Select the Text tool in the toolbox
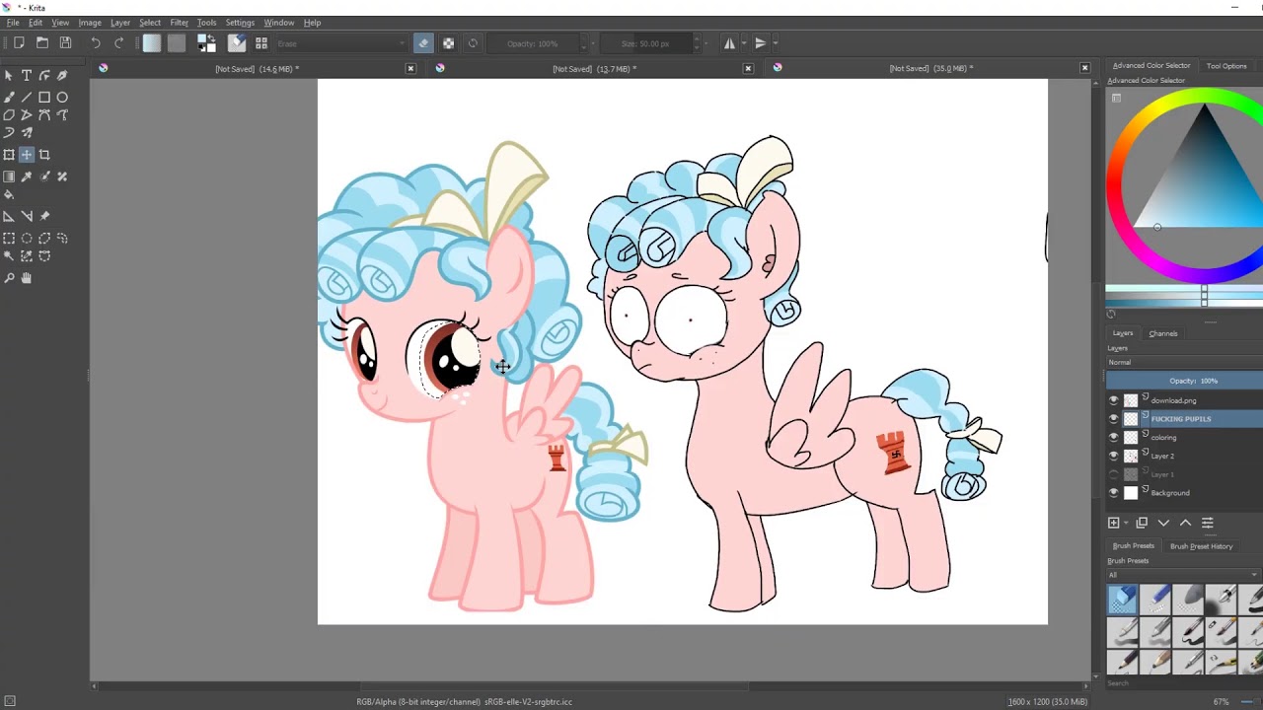Screen dimensions: 1263x710 pyautogui.click(x=27, y=75)
